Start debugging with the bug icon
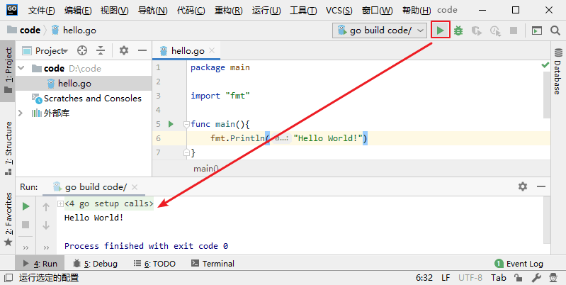The image size is (566, 285). (x=458, y=30)
